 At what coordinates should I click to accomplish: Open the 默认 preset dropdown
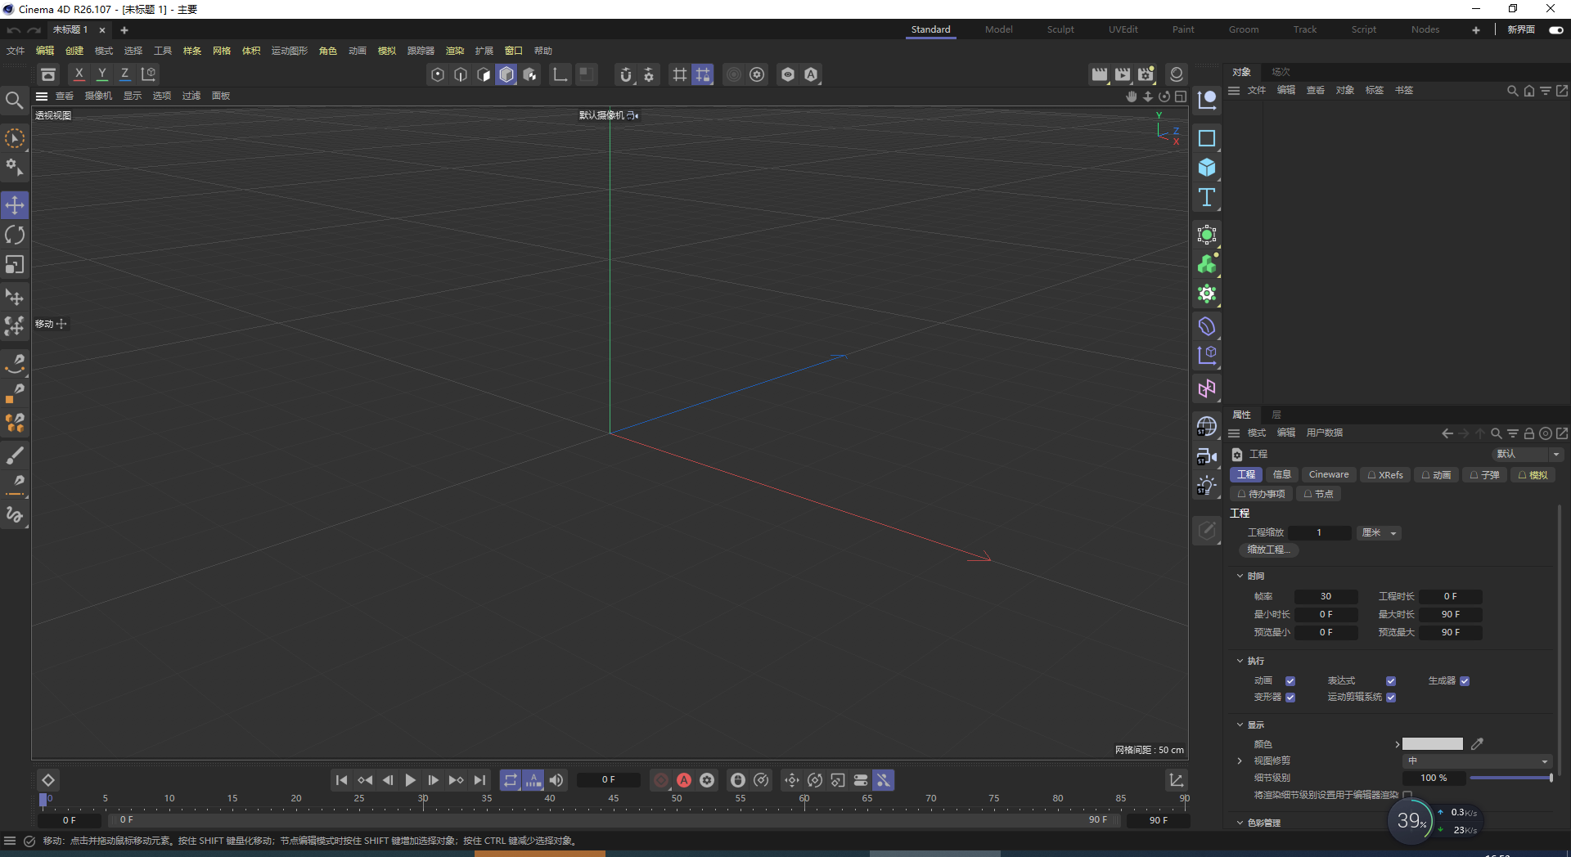coord(1527,454)
